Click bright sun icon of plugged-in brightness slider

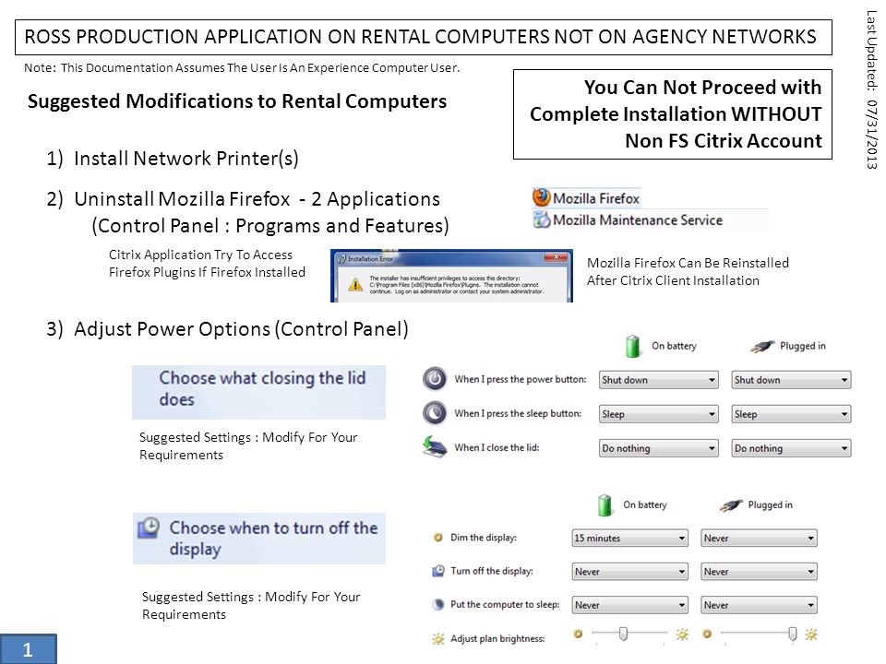coord(811,634)
